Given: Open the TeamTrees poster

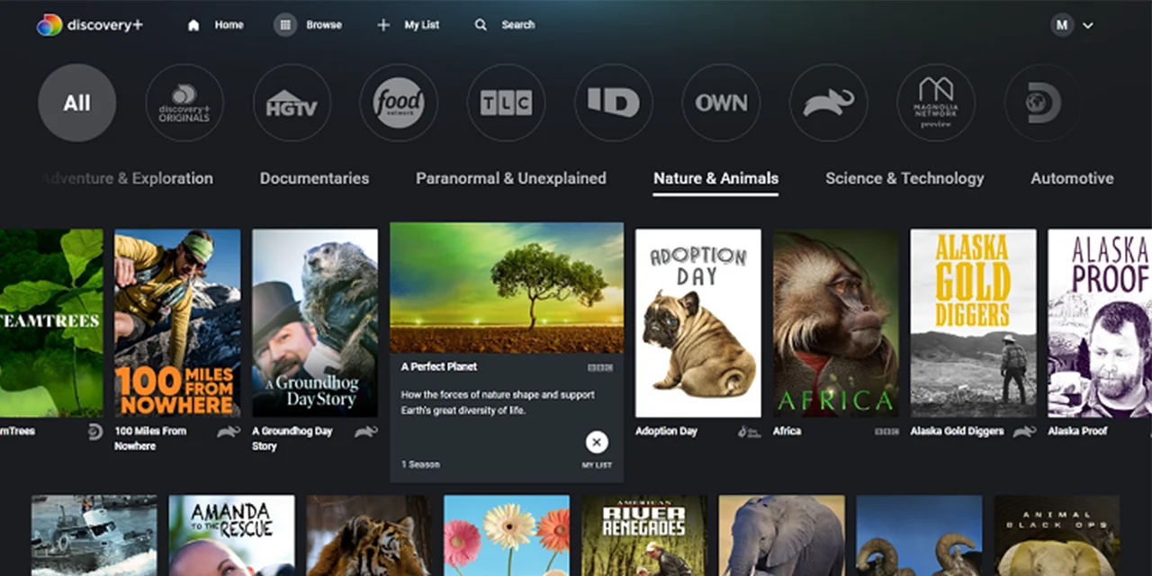Looking at the screenshot, I should click(51, 323).
